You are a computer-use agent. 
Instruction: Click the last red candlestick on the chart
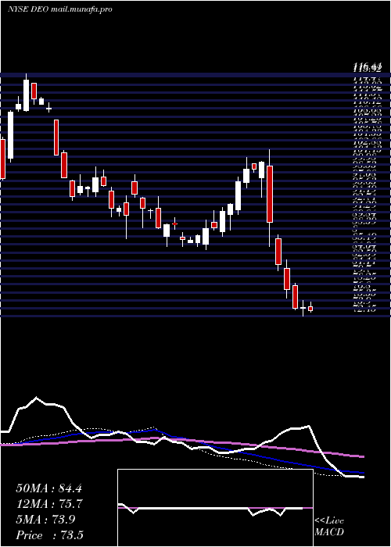point(310,309)
